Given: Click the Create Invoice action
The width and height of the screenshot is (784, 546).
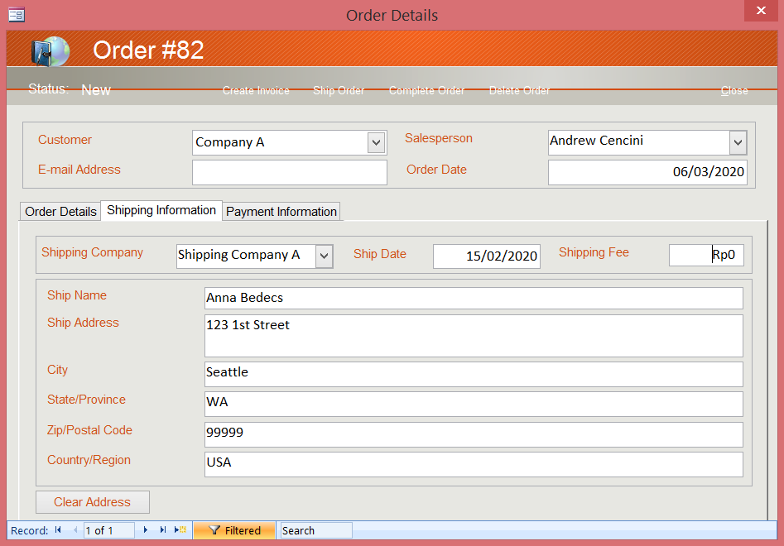Looking at the screenshot, I should (256, 91).
